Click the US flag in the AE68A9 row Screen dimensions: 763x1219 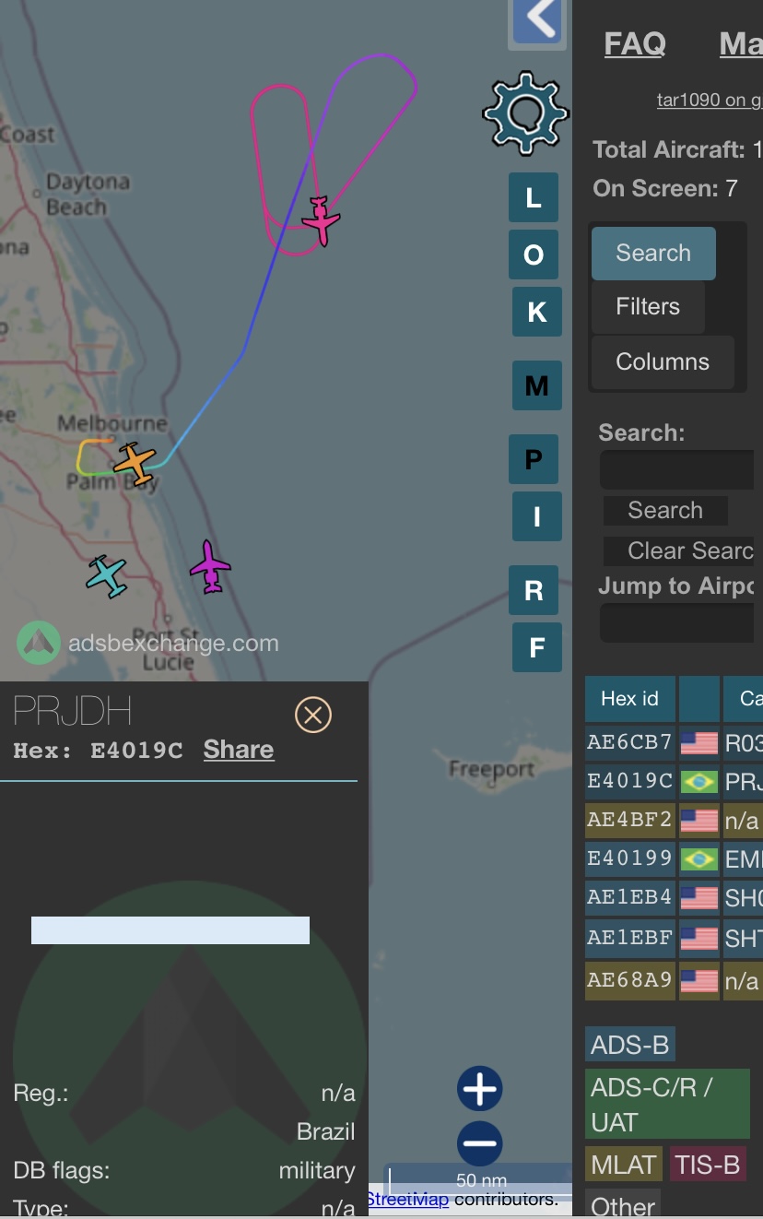tap(698, 980)
